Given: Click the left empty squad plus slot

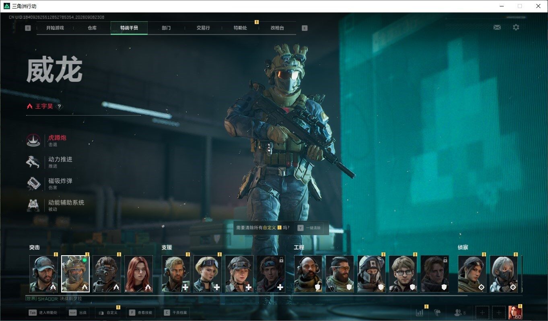Looking at the screenshot, I should [x=482, y=313].
